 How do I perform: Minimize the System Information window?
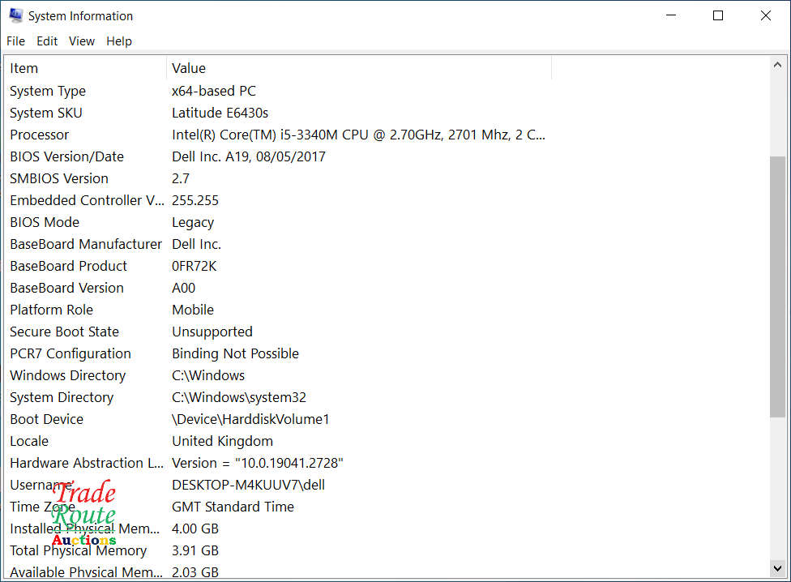pos(670,15)
